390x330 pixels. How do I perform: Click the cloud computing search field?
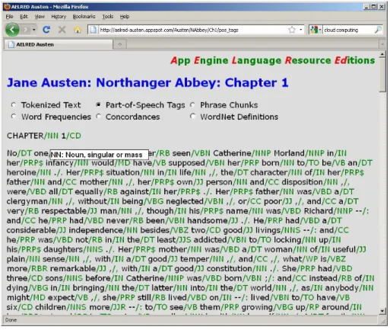(x=348, y=30)
